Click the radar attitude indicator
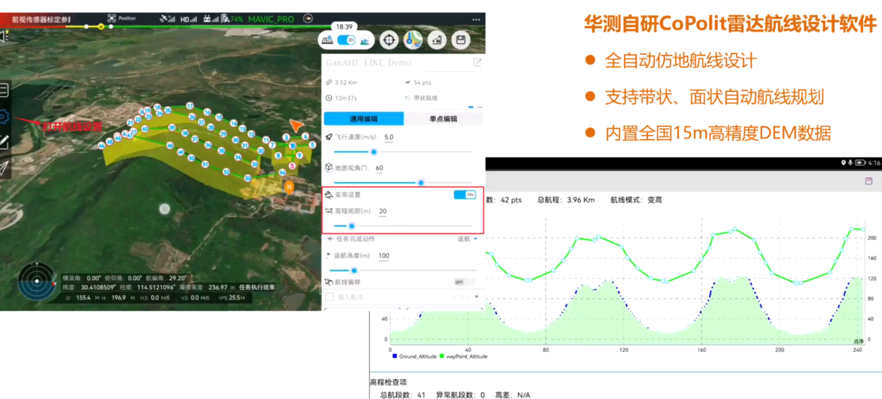This screenshot has height=399, width=882. tap(37, 281)
